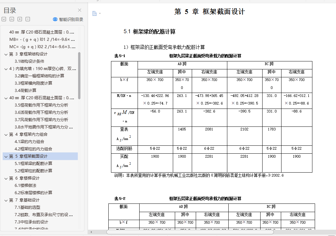Click the plus (promote level) icon in 目录 panel
Image resolution: width=336 pixels, height=236 pixels.
(20, 19)
